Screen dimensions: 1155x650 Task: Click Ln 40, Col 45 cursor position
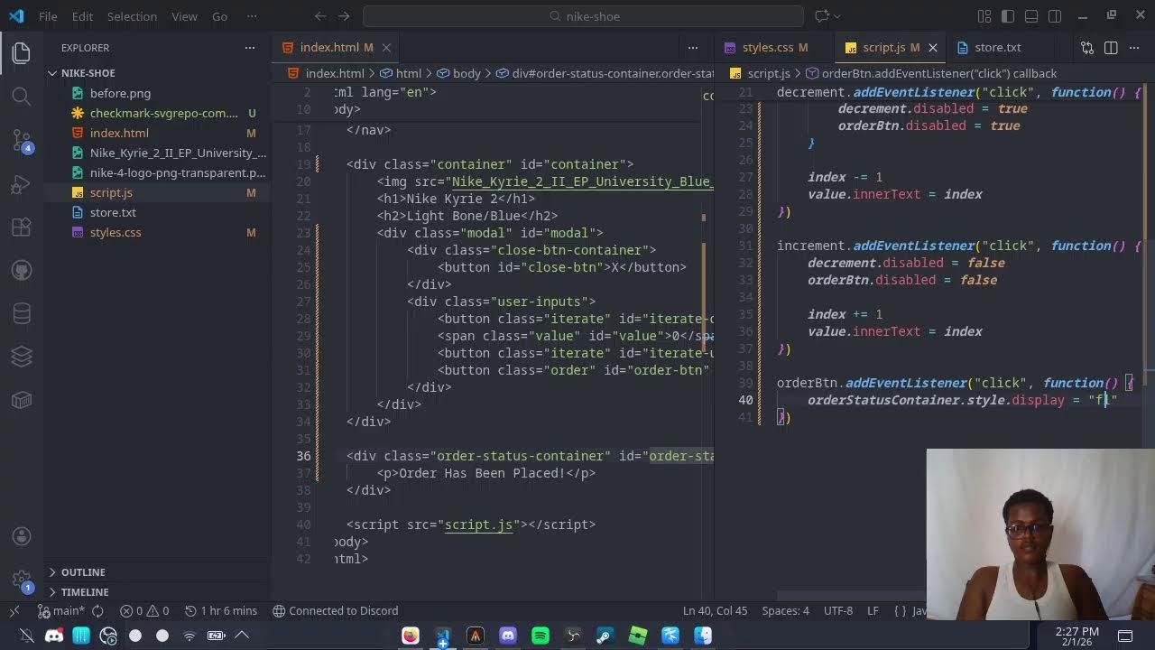(715, 610)
